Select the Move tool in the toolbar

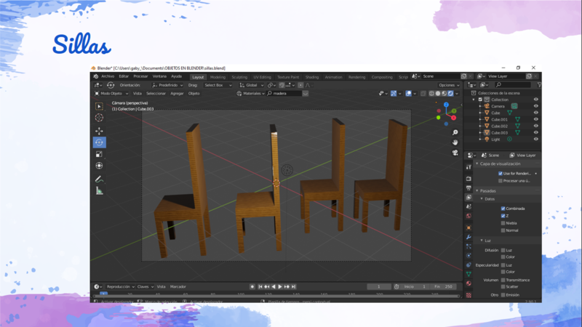coord(99,130)
